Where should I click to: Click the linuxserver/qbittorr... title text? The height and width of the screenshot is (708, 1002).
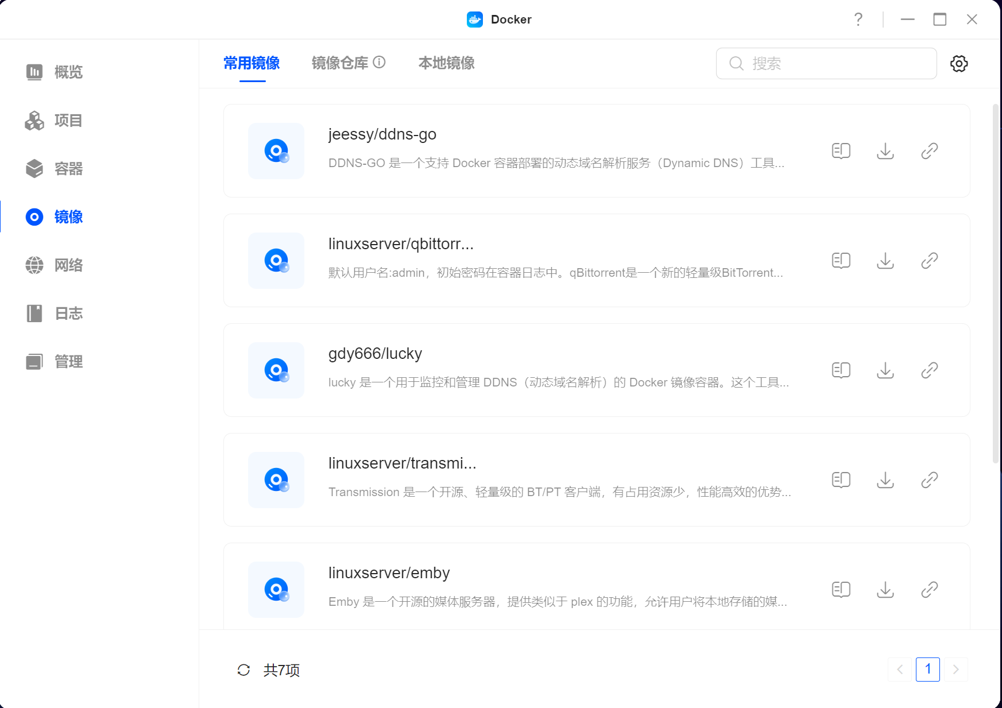point(401,244)
